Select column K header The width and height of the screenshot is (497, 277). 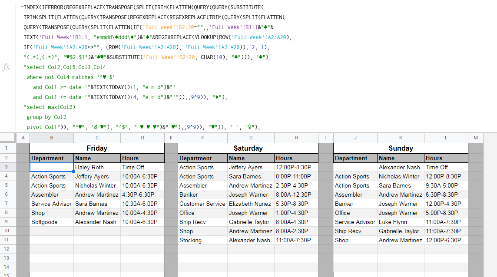click(401, 138)
